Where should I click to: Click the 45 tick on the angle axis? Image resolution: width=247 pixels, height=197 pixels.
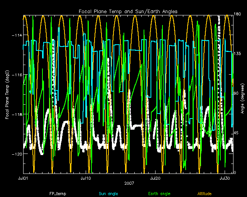click(237, 133)
